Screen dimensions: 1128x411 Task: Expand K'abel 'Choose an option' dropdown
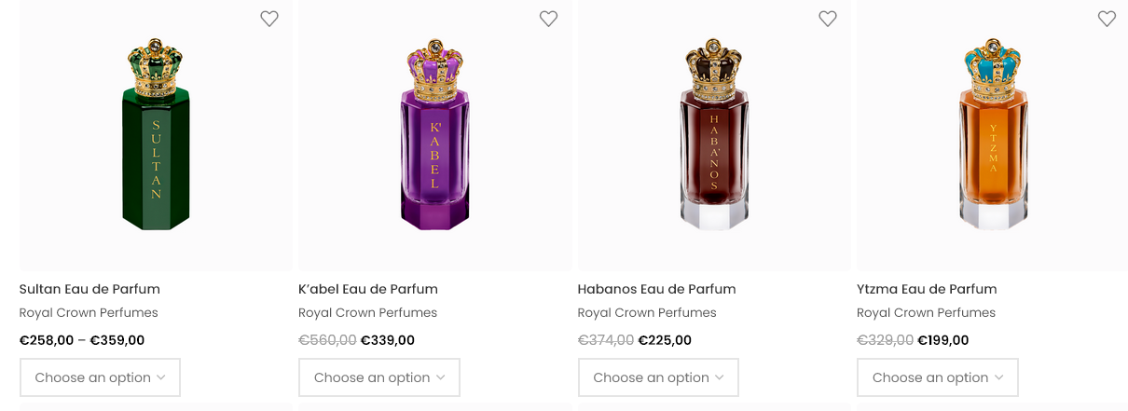point(379,377)
